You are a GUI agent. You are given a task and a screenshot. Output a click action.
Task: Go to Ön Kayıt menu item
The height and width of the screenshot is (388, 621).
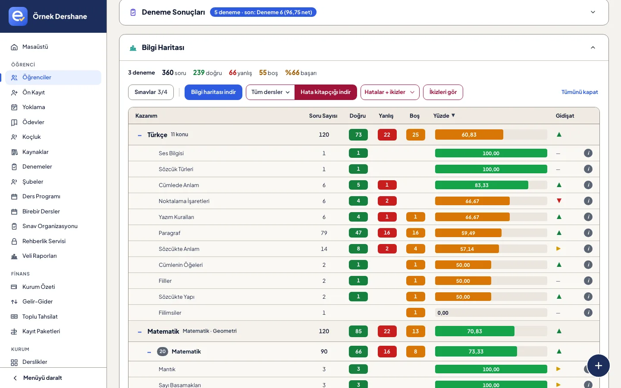(53, 92)
